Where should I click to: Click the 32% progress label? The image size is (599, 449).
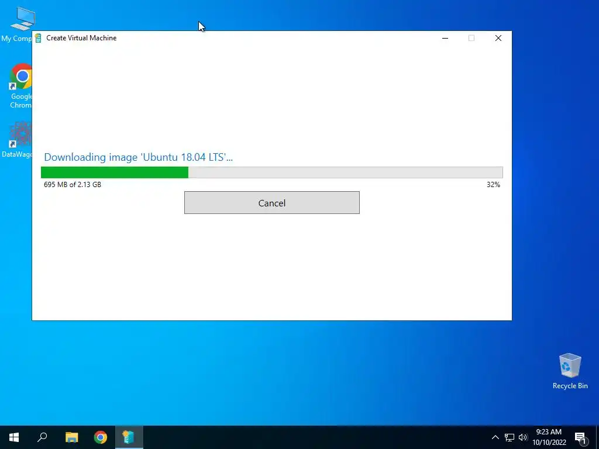[x=493, y=184]
